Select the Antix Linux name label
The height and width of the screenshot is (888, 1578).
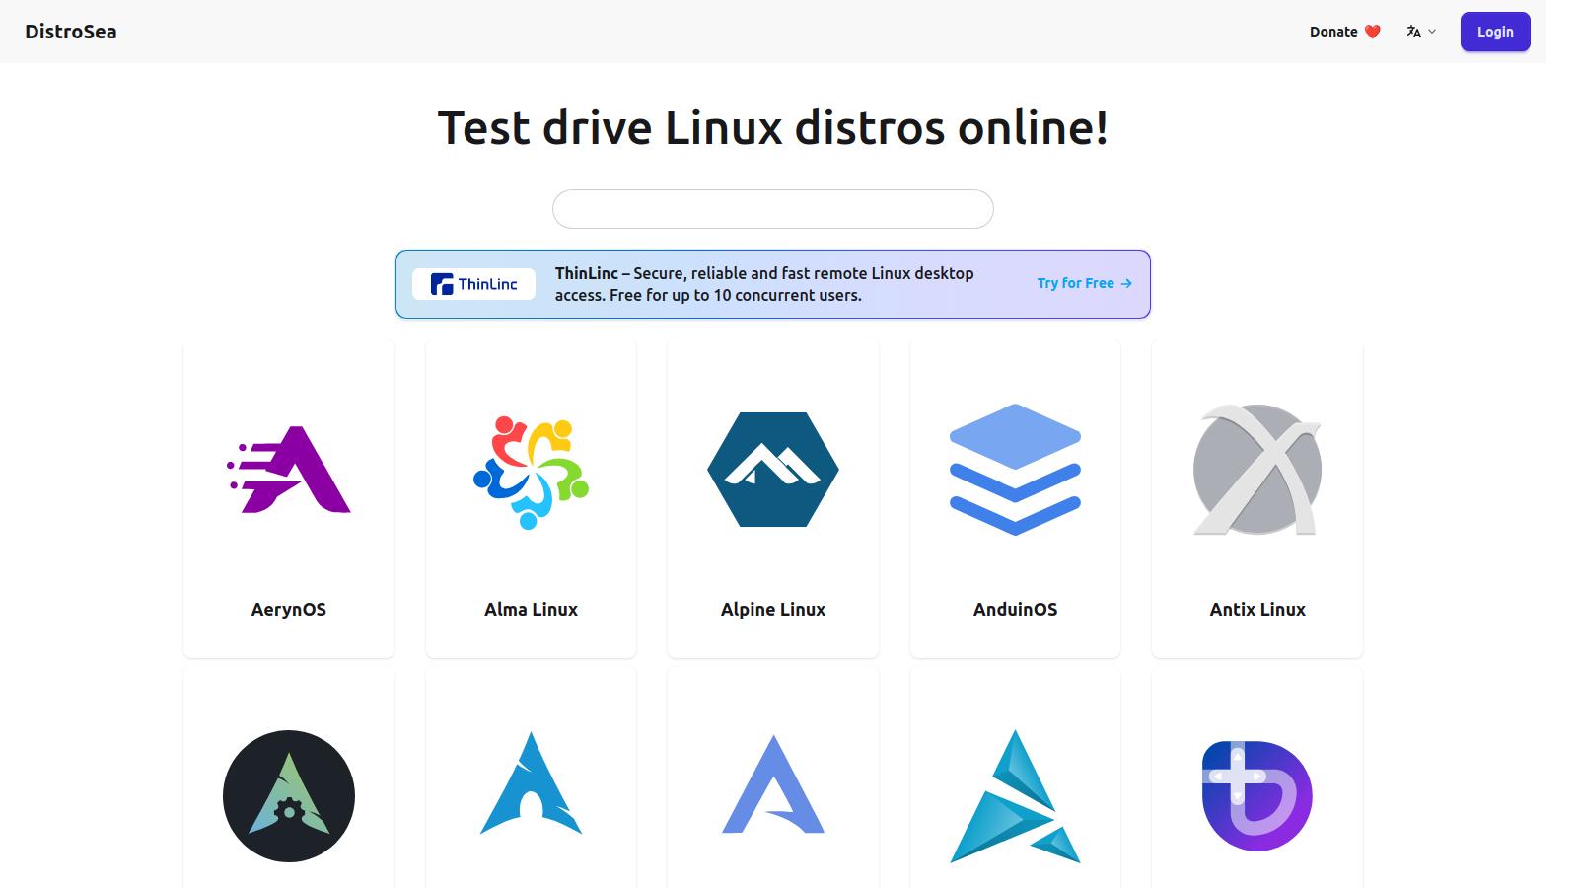click(1257, 610)
